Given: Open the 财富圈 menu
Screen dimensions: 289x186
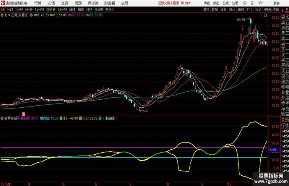Looking at the screenshot, I should click(x=109, y=3).
